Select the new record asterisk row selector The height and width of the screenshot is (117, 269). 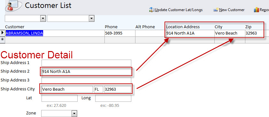tap(3, 40)
